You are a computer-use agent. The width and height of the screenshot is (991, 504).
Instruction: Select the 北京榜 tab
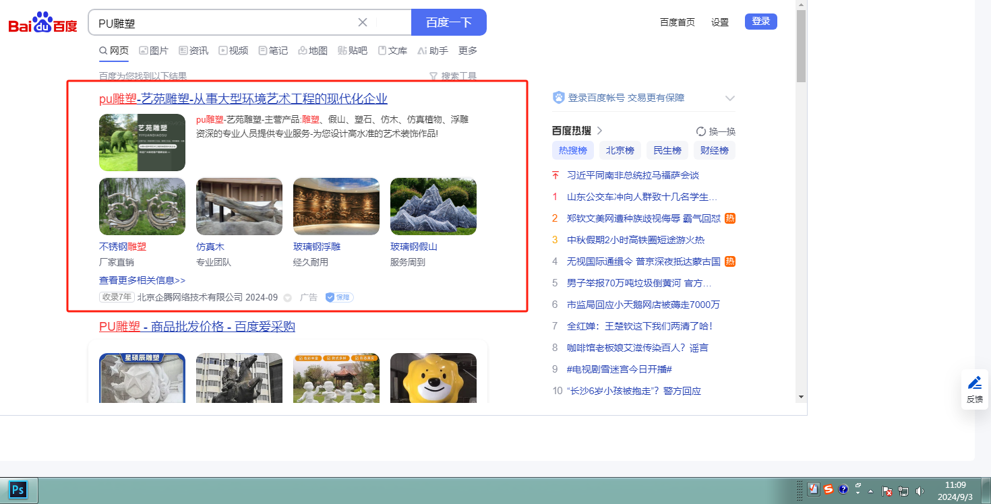[620, 150]
